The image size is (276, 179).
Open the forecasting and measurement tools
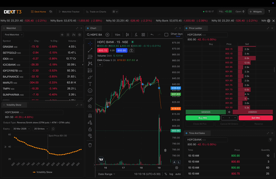click(90, 71)
